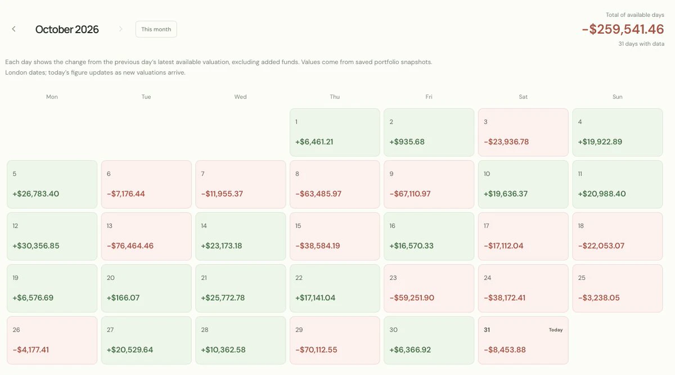The width and height of the screenshot is (675, 375).
Task: Go to the previous month arrow
Action: [14, 29]
